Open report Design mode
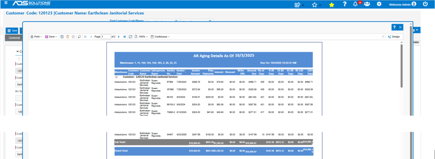The width and height of the screenshot is (435, 159). tap(394, 36)
